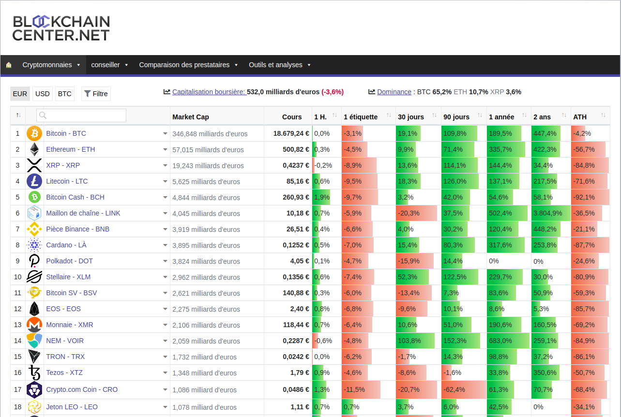Open the dropdown arrow for XRP - XRP
The width and height of the screenshot is (621, 417).
(165, 165)
